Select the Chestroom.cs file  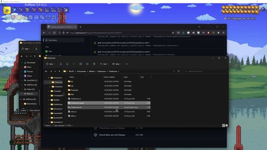coord(109,99)
